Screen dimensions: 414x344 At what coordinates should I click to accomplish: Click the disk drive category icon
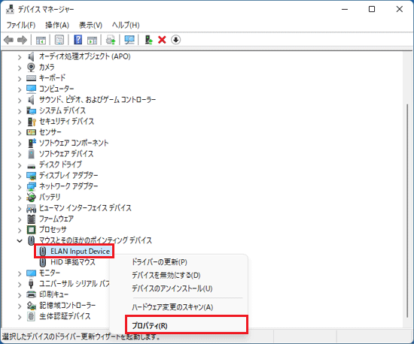tap(31, 166)
